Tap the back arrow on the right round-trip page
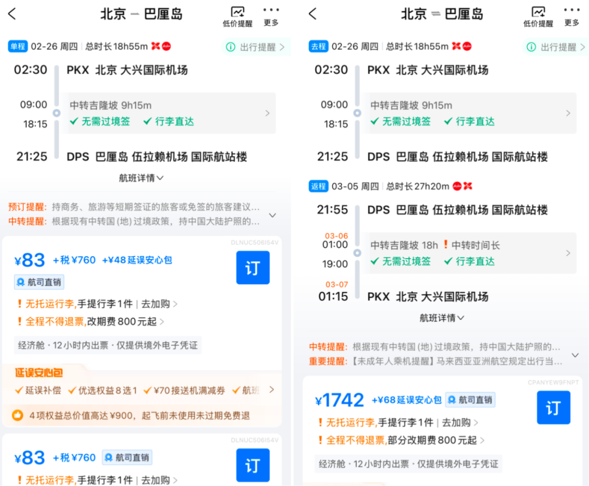Viewport: 589px width, 486px height. coord(311,14)
